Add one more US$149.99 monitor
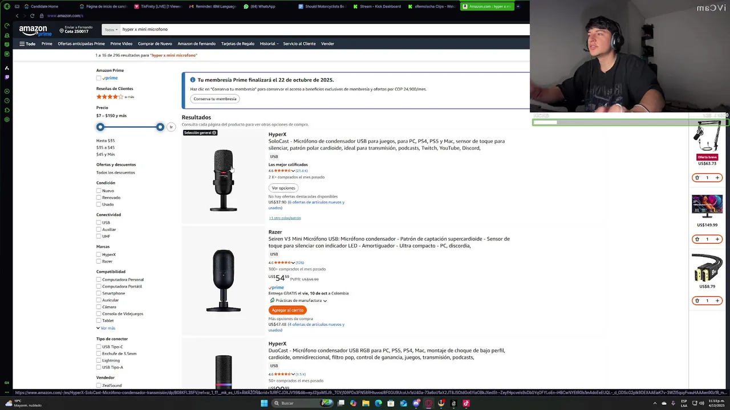This screenshot has width=730, height=410. tap(717, 239)
